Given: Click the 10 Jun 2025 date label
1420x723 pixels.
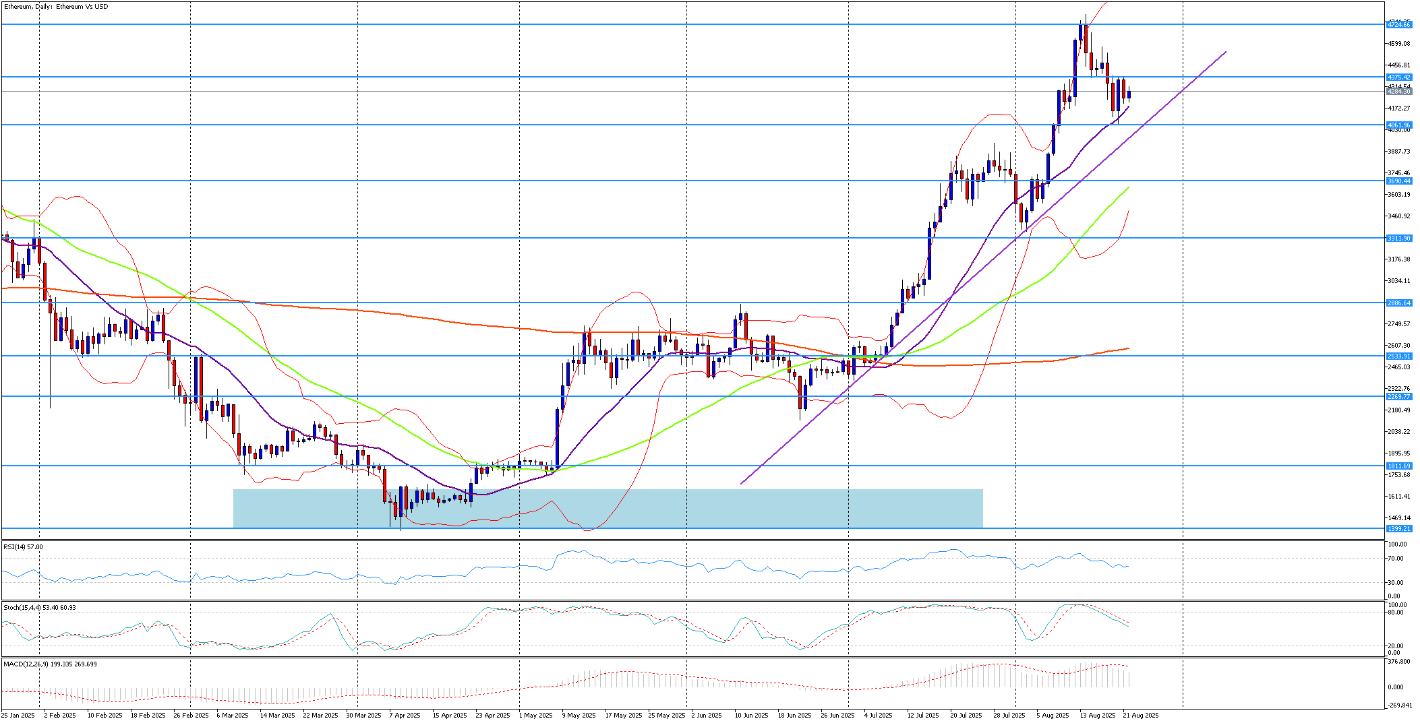Looking at the screenshot, I should coord(752,716).
